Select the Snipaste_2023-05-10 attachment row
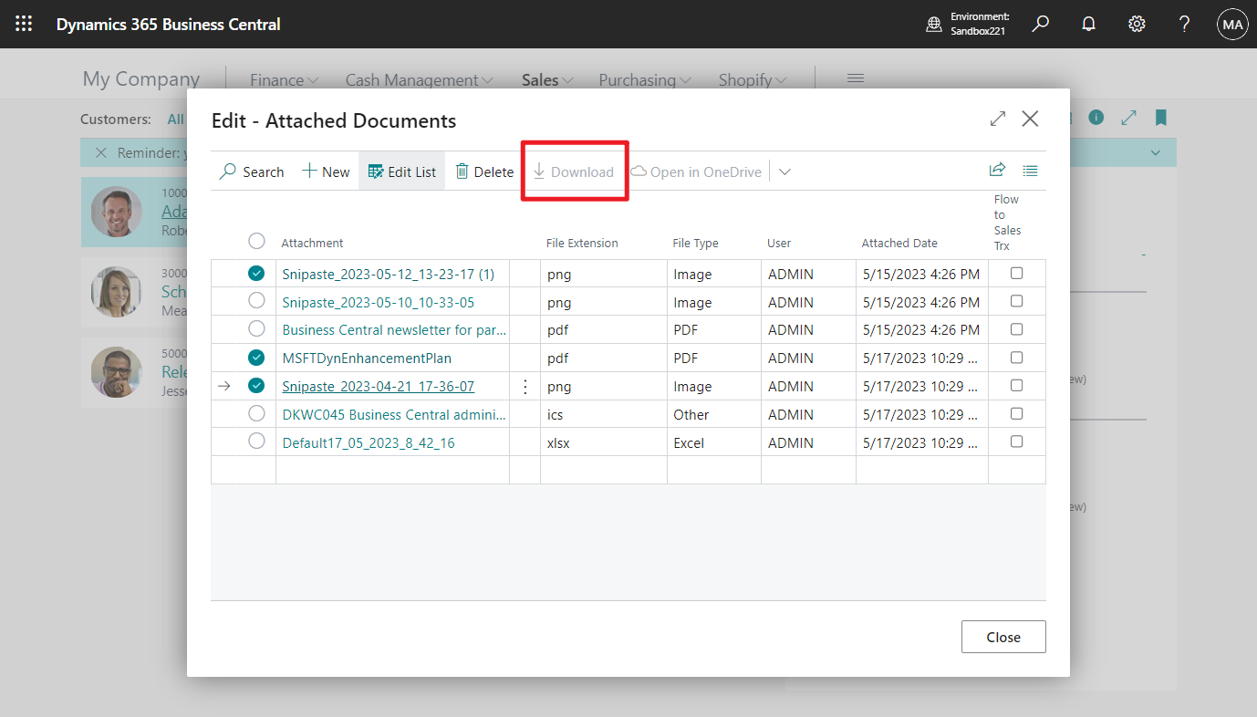Screen dimensions: 1257x717 [256, 301]
